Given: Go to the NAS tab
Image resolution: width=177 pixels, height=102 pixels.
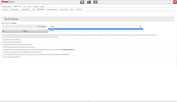Looking at the screenshot, I should coord(30,6).
